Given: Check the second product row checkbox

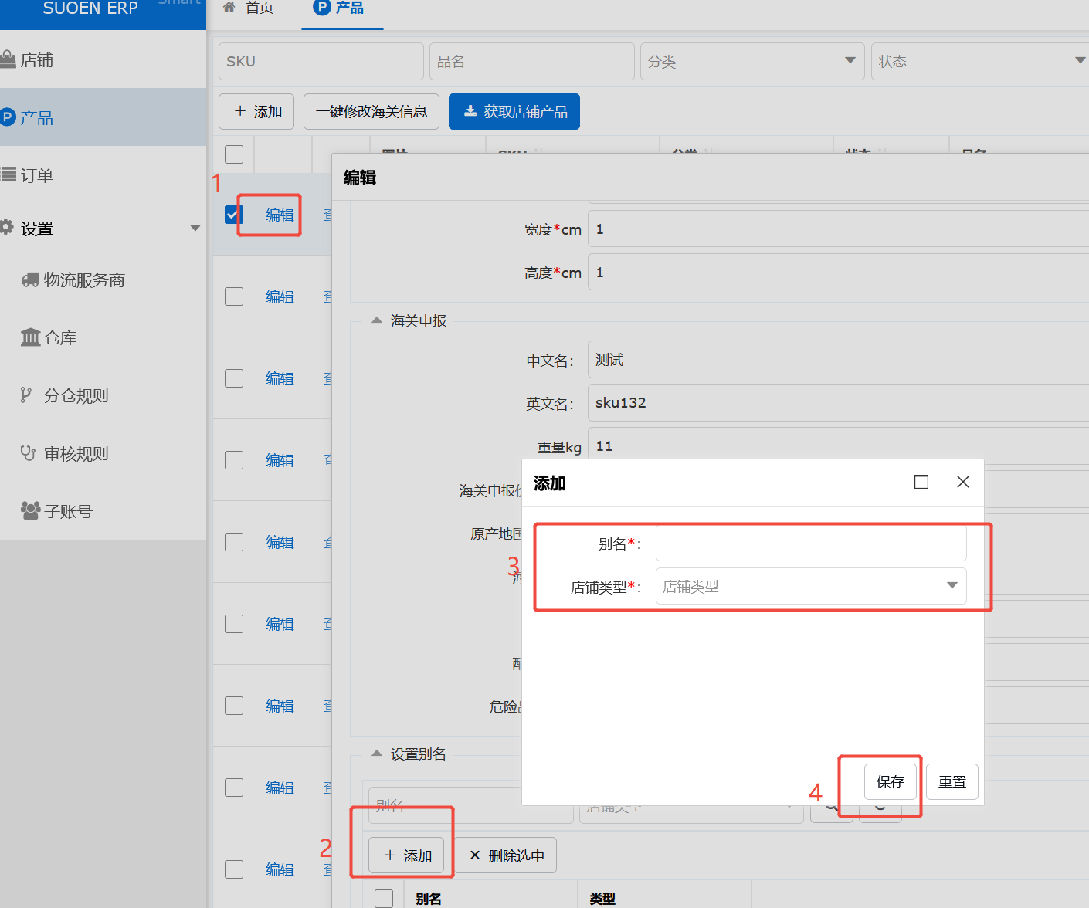Looking at the screenshot, I should point(233,296).
